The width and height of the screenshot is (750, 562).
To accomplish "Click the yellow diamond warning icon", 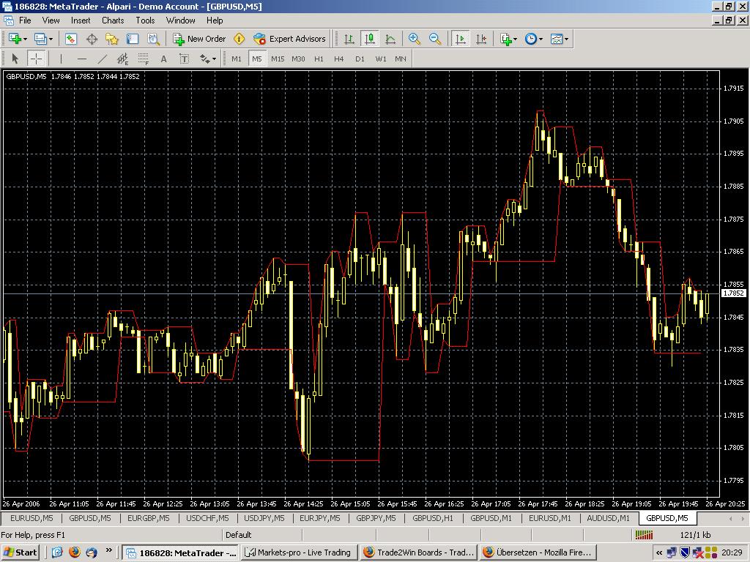I will [240, 40].
